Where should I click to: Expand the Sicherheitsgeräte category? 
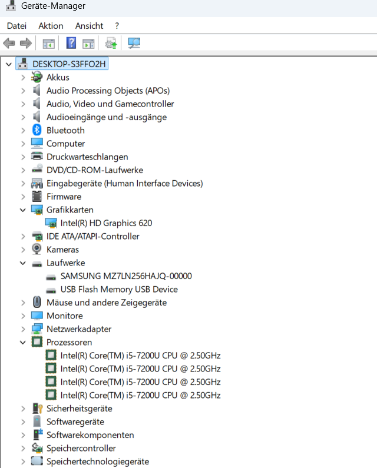[x=23, y=409]
